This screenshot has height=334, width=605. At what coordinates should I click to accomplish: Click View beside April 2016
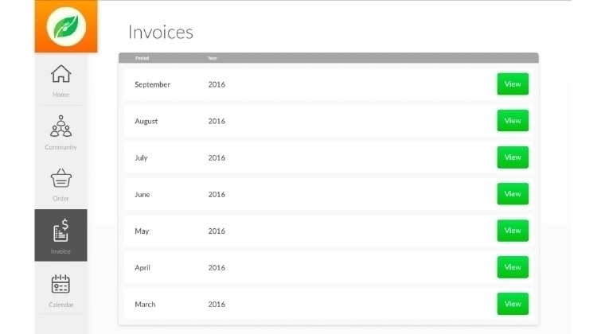(513, 267)
